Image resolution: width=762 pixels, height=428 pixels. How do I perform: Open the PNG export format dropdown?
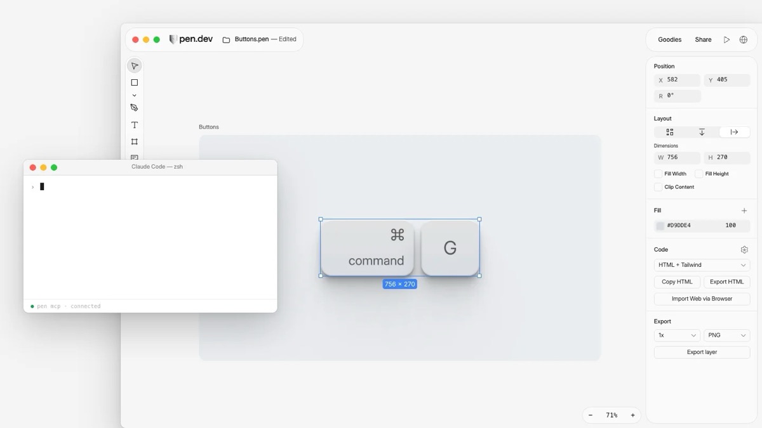726,335
